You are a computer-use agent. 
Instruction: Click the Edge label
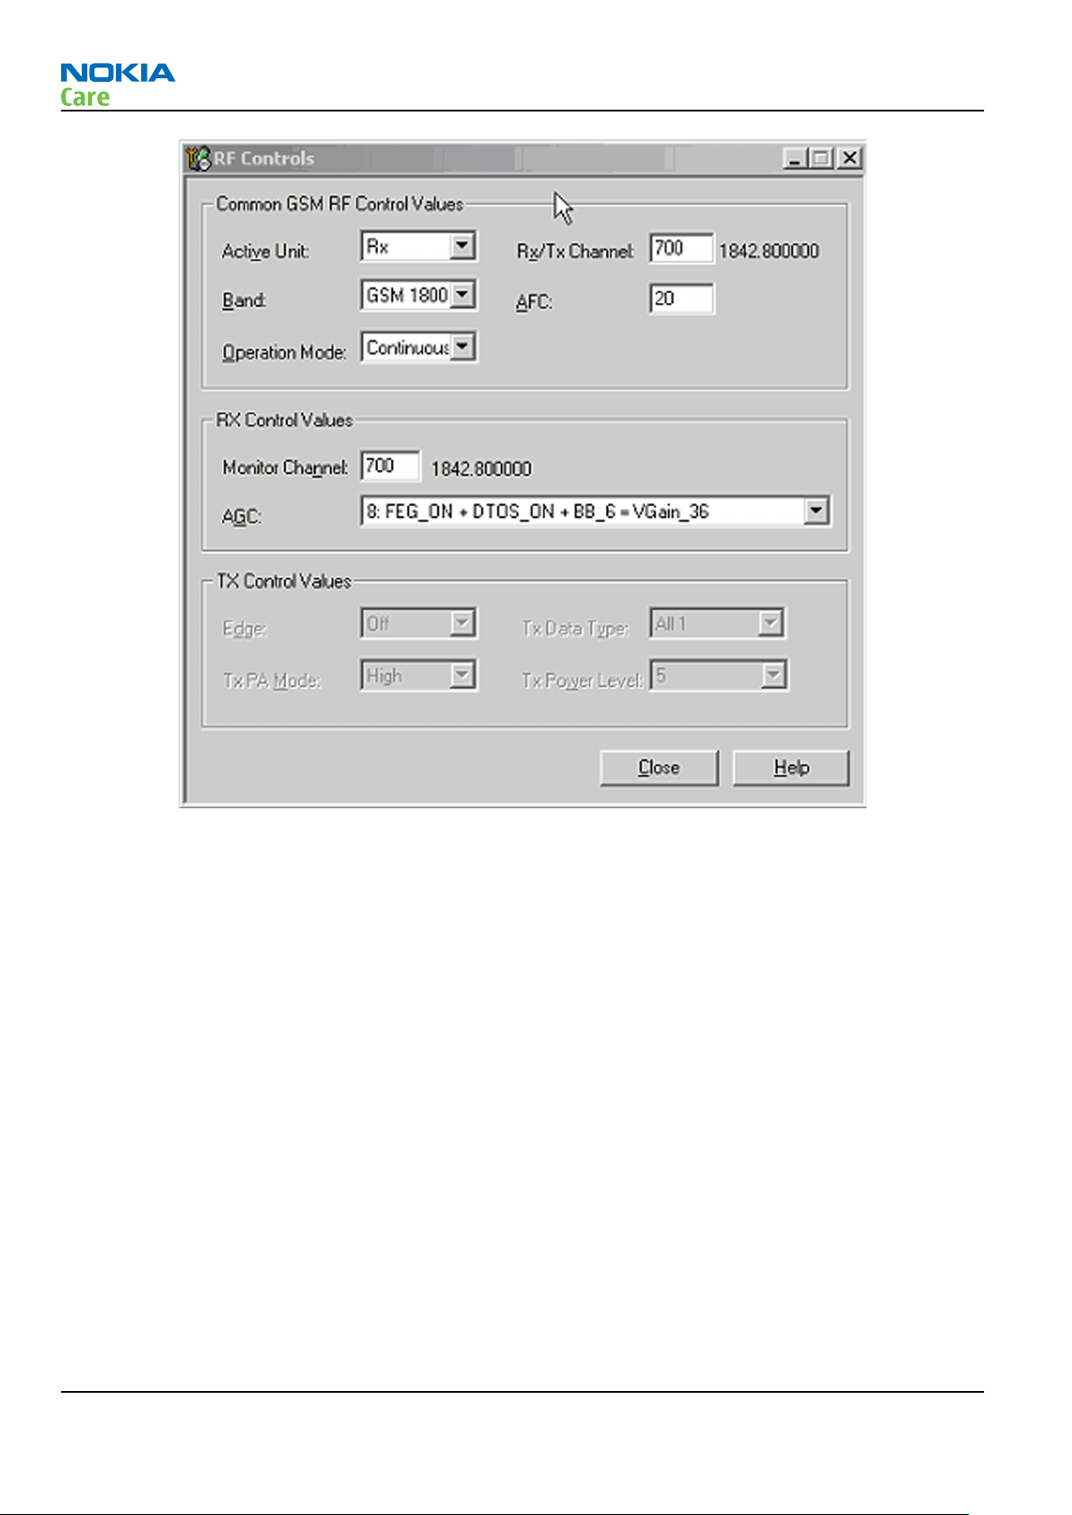pos(245,628)
